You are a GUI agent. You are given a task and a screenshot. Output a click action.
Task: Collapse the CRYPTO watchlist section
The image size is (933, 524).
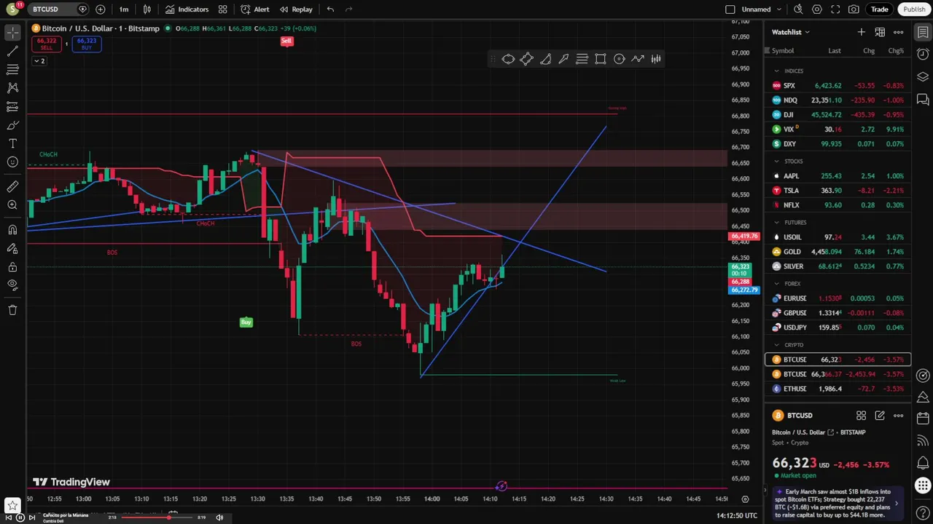click(x=776, y=344)
